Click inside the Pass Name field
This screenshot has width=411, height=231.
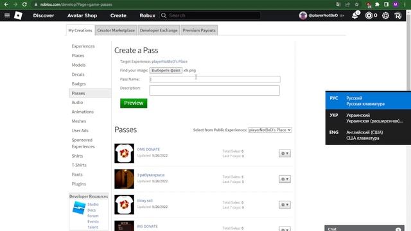tap(214, 80)
